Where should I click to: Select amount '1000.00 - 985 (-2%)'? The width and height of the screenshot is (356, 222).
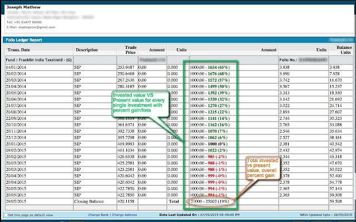(x=209, y=157)
